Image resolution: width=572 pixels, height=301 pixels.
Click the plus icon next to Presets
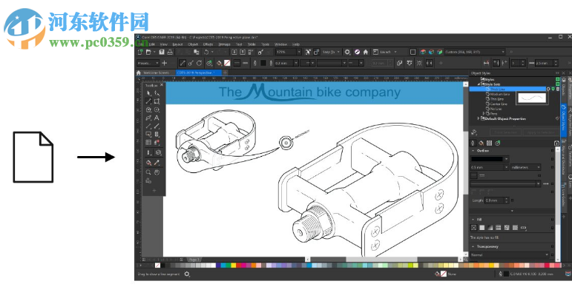(x=165, y=63)
